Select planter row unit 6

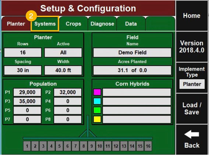(67, 146)
